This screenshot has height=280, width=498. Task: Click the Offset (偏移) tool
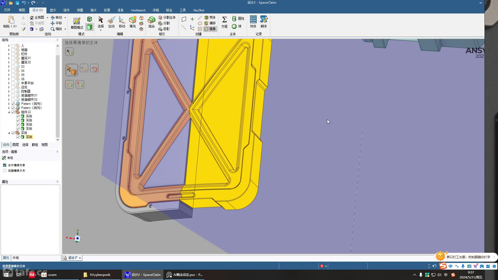click(x=210, y=23)
